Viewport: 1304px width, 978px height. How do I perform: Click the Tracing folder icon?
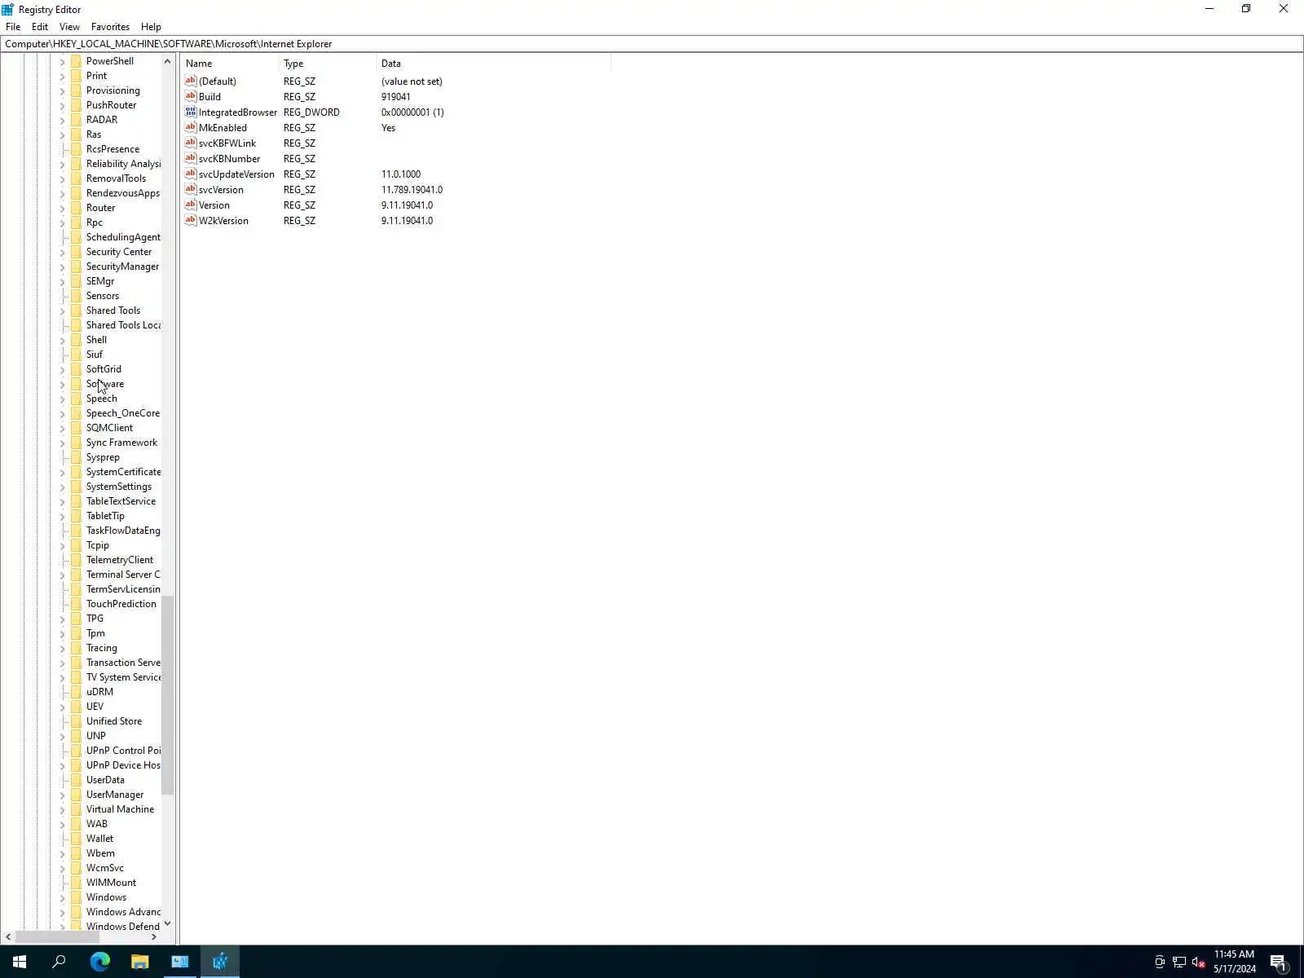(77, 648)
